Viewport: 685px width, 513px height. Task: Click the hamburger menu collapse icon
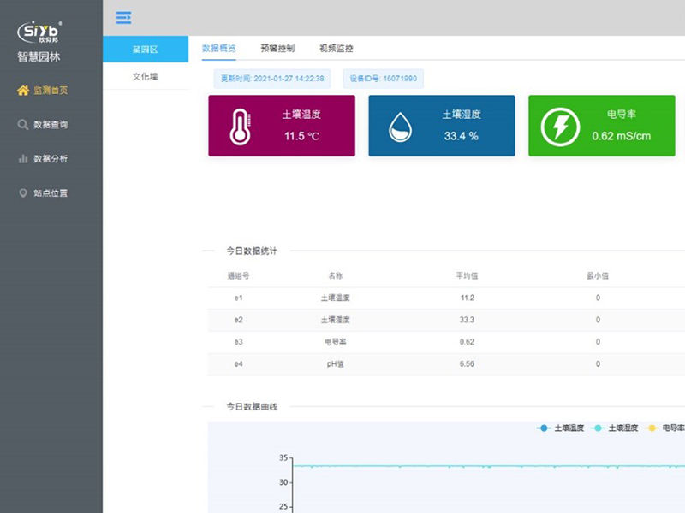[123, 17]
